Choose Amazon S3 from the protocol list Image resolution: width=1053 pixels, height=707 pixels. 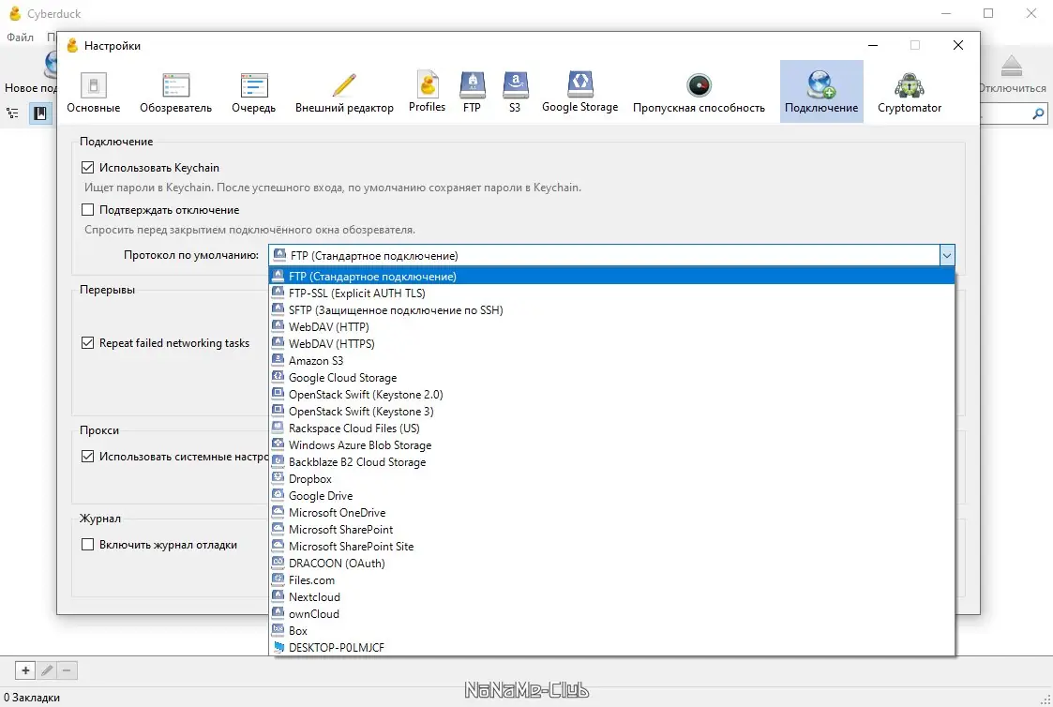611,361
